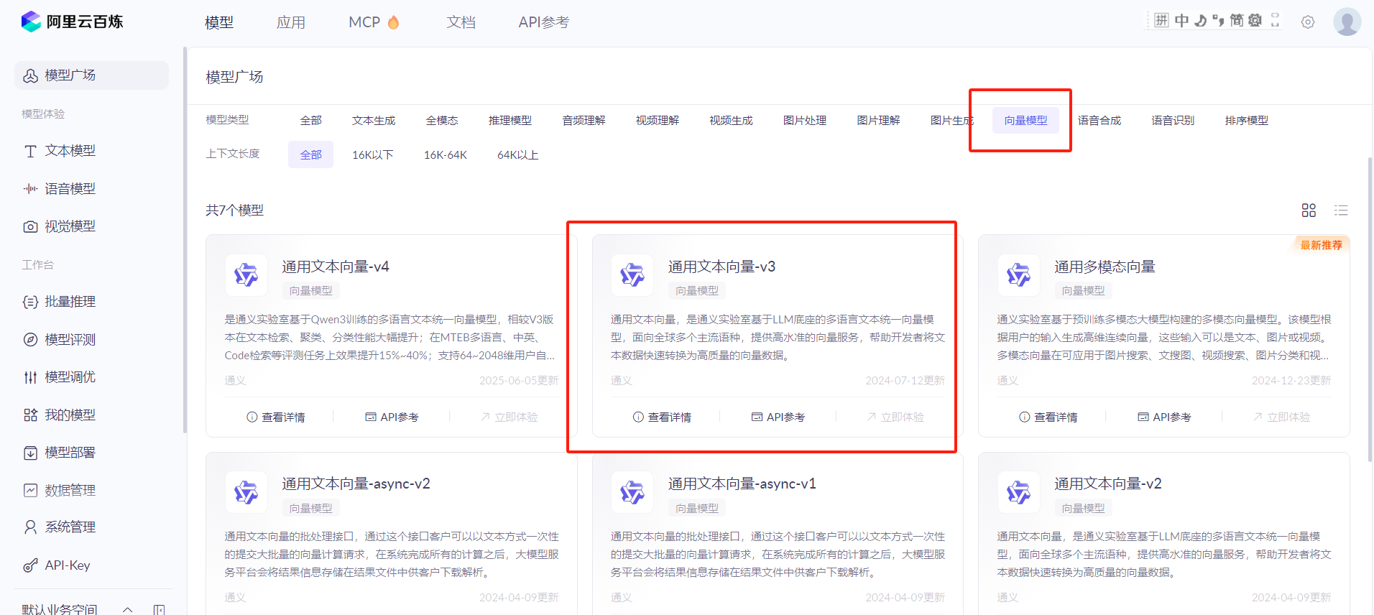1374x615 pixels.
Task: Click the 批量推理 sidebar icon
Action: [30, 302]
